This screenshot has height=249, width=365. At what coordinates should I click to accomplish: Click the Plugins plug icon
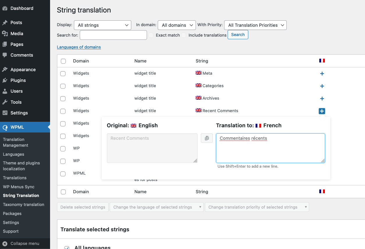[5, 80]
